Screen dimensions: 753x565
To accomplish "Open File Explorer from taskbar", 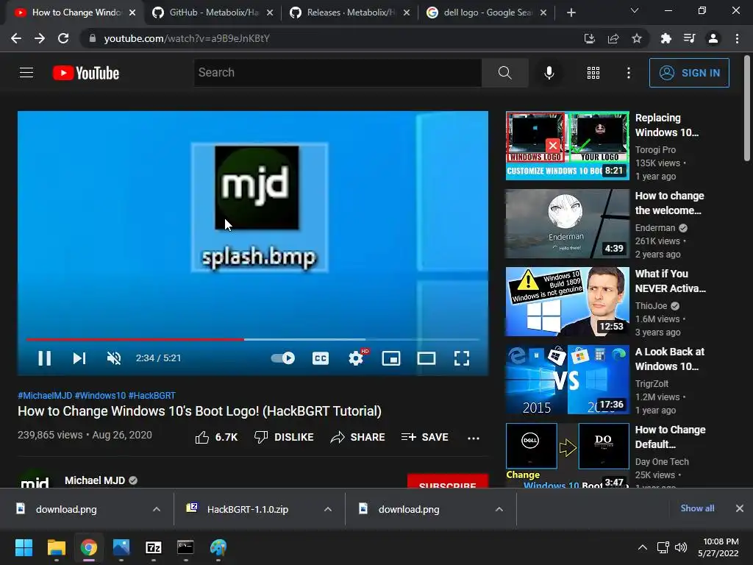I will (56, 547).
